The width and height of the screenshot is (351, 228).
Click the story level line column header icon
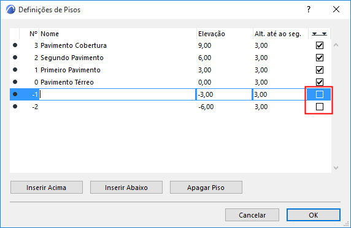[320, 34]
